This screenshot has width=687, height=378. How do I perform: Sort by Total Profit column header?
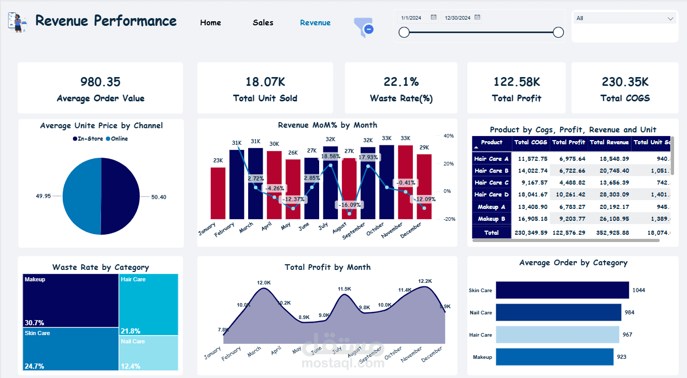click(568, 142)
